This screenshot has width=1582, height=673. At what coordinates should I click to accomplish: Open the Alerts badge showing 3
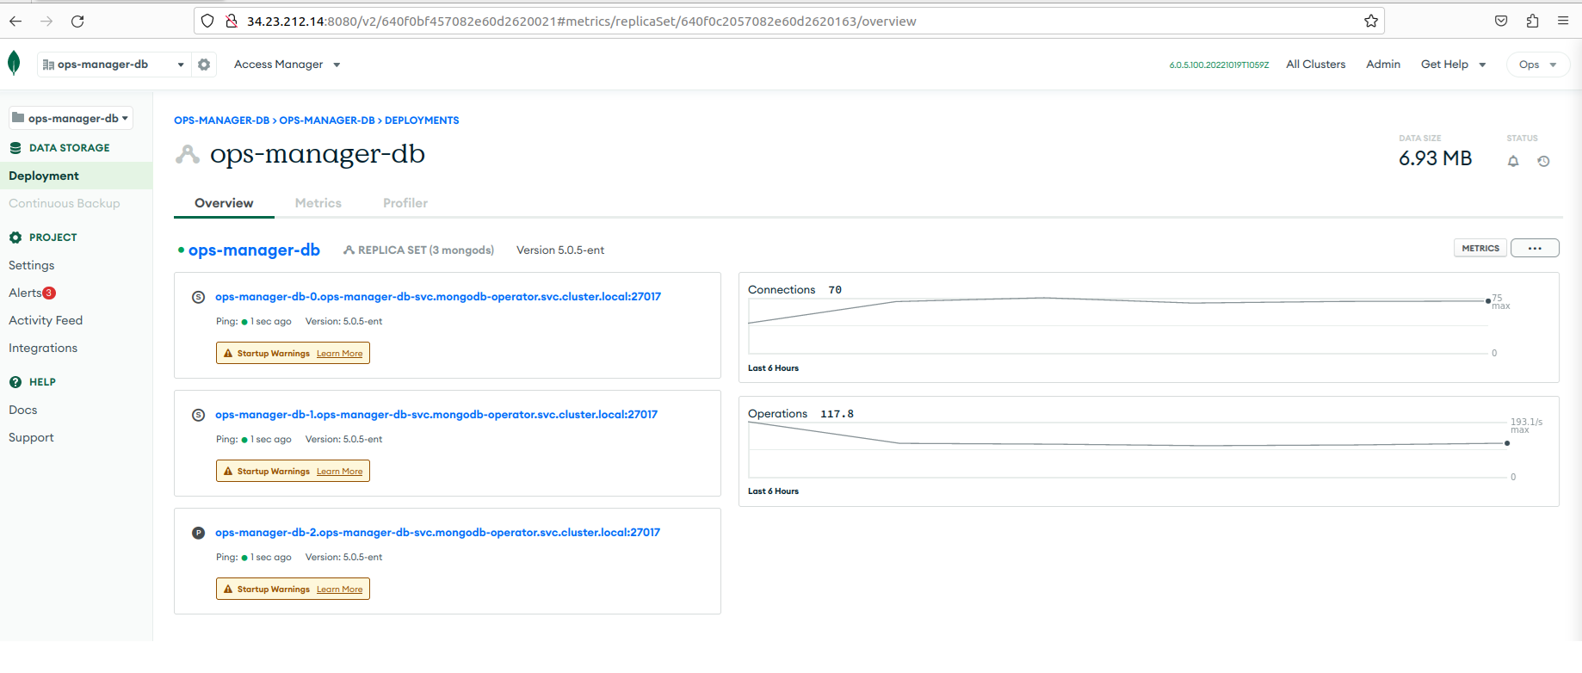[49, 293]
